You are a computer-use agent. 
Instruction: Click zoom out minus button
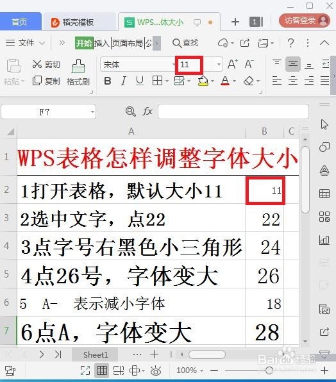214,371
